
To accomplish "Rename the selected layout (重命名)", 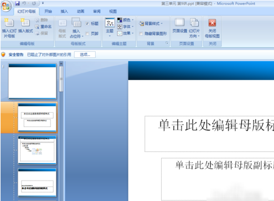I will (x=44, y=27).
